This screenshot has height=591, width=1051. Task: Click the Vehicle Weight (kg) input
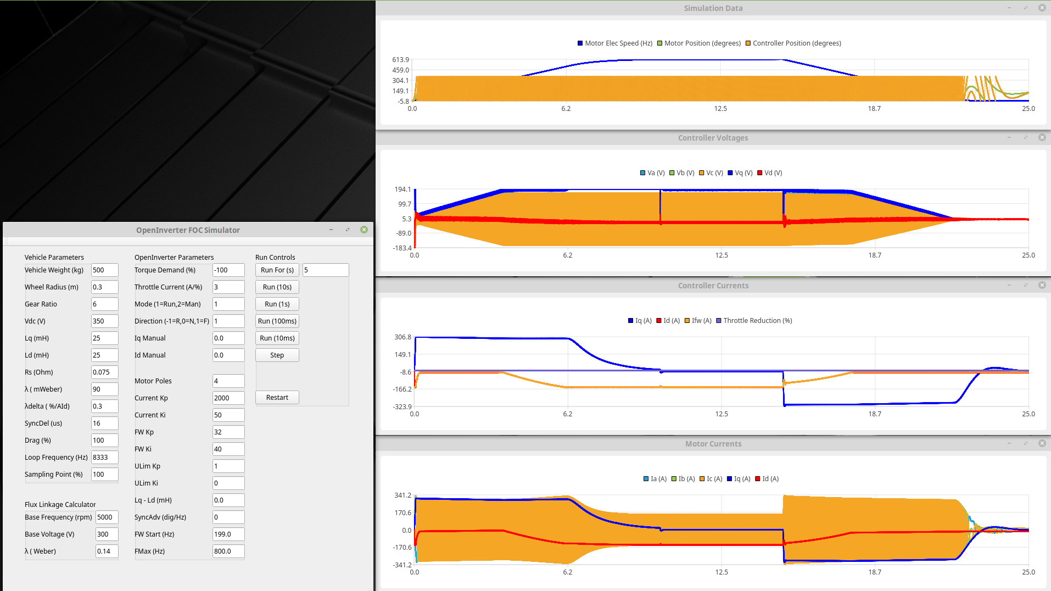tap(104, 270)
